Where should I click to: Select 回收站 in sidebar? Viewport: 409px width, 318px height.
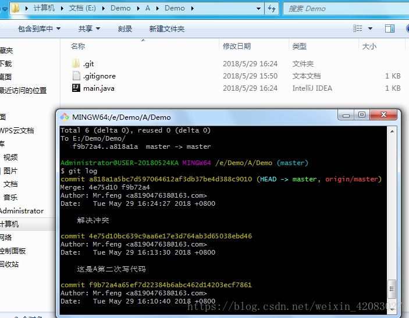[9, 264]
